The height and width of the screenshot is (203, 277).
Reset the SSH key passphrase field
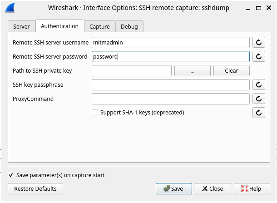click(258, 84)
